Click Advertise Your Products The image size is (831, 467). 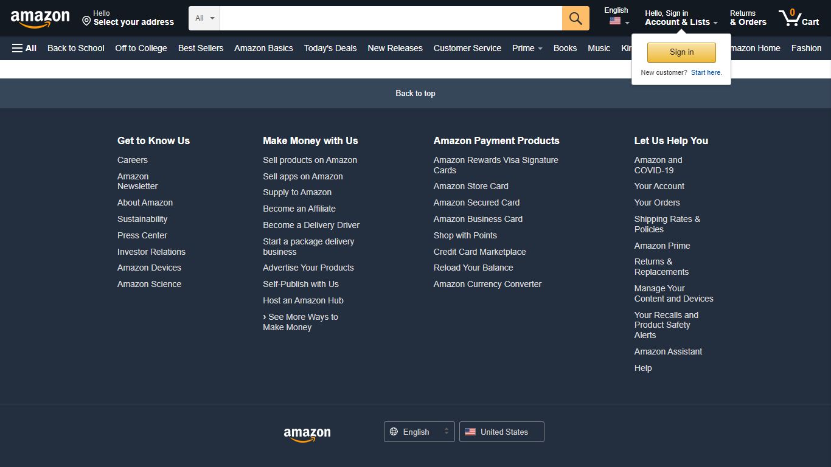[x=308, y=268]
